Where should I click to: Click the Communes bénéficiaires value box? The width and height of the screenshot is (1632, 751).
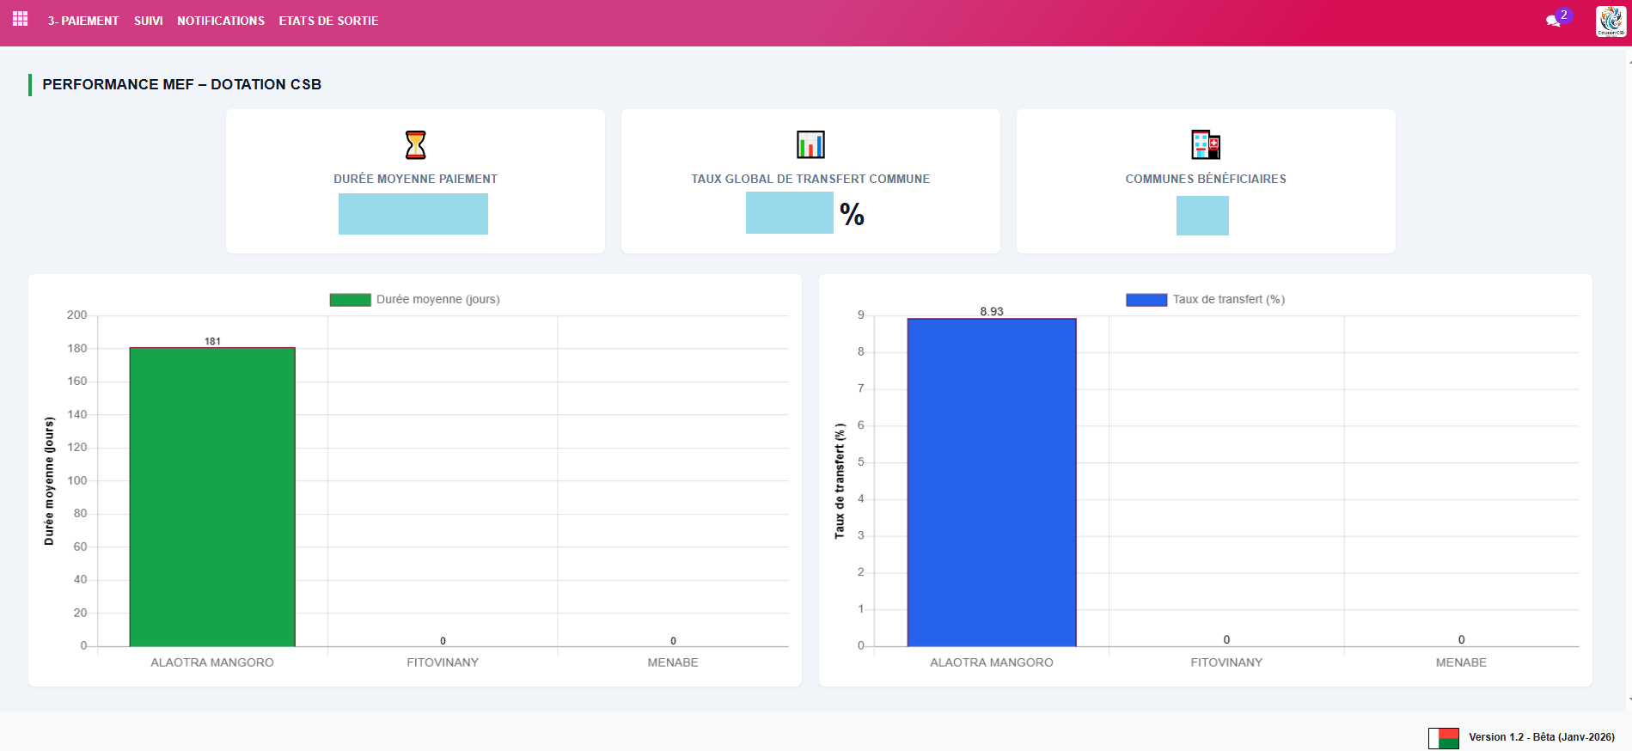pos(1202,216)
